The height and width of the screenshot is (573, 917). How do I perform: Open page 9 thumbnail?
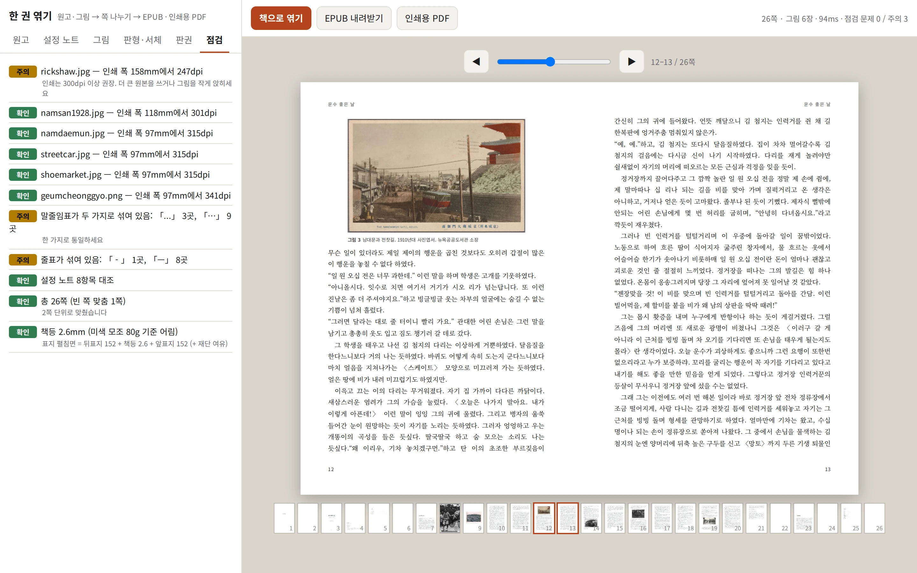click(x=473, y=518)
